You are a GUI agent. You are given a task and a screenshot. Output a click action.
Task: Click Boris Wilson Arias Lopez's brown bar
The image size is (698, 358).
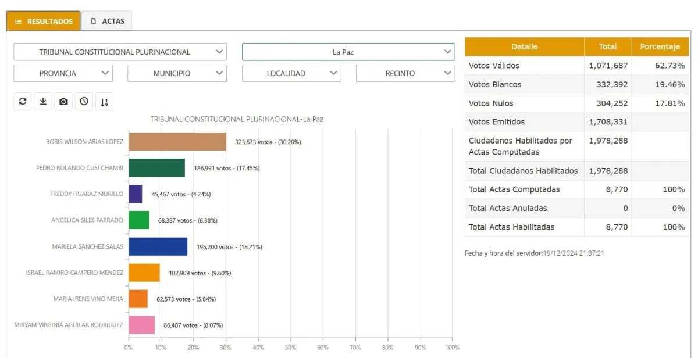point(177,142)
